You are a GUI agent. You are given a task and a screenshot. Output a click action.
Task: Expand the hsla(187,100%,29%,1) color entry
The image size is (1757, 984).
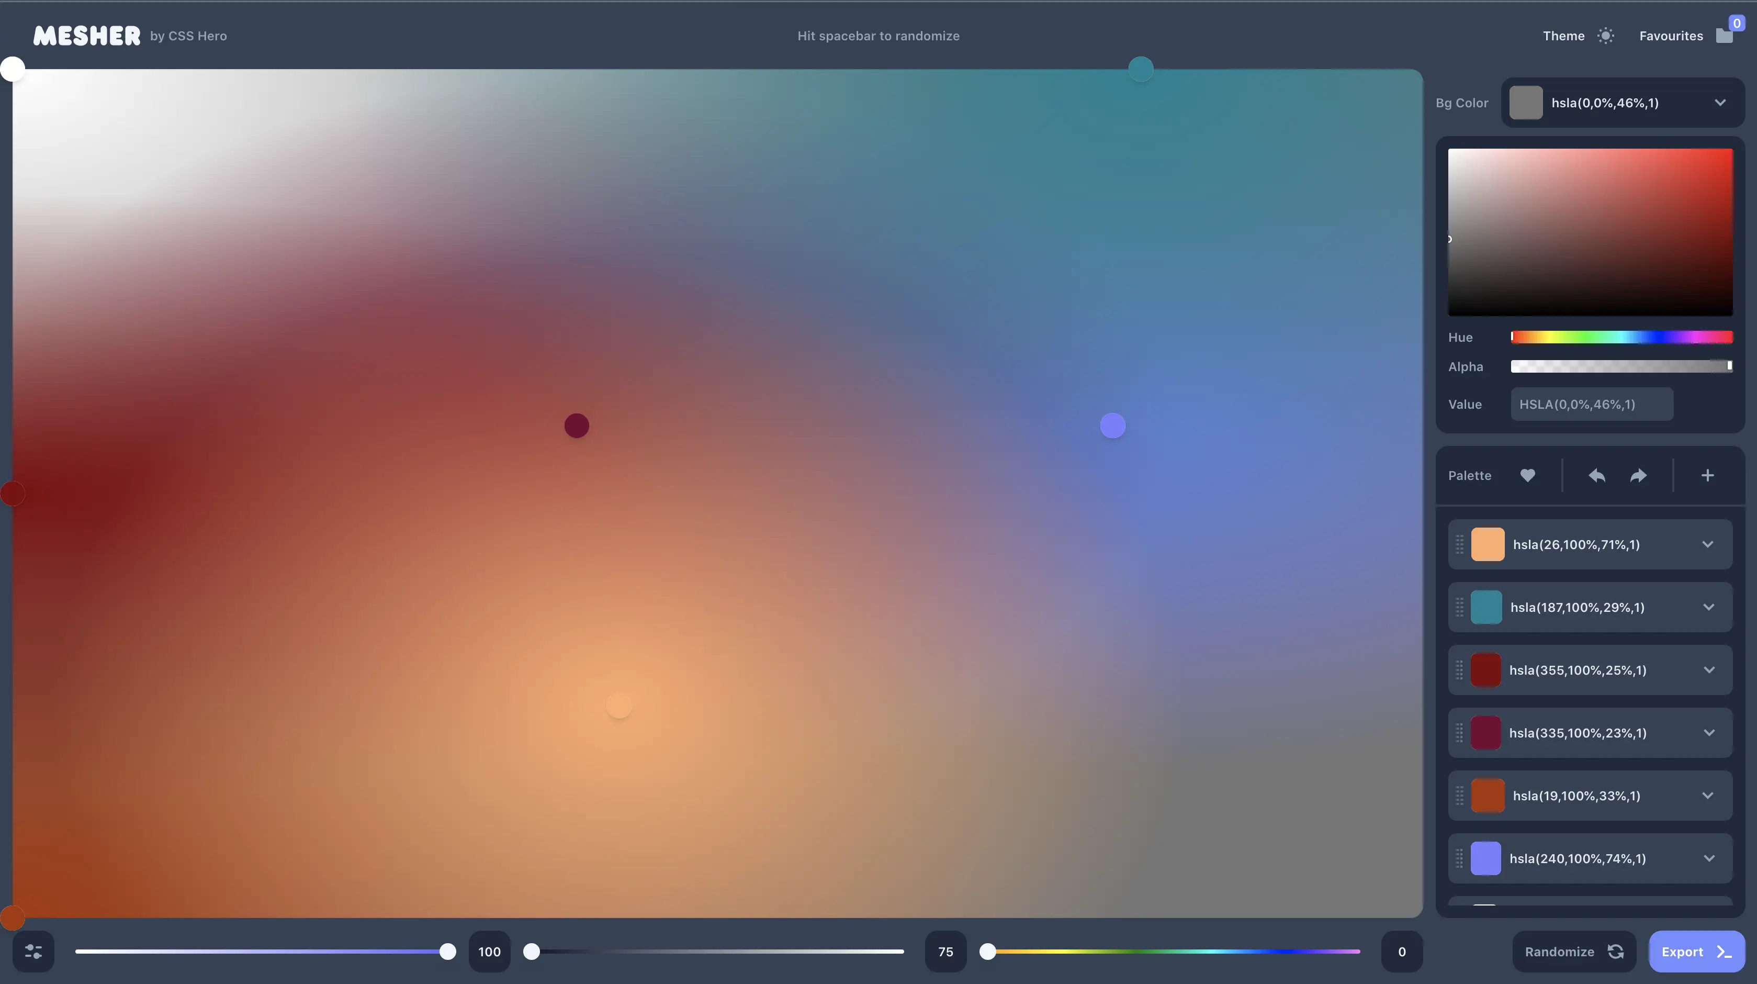point(1708,607)
